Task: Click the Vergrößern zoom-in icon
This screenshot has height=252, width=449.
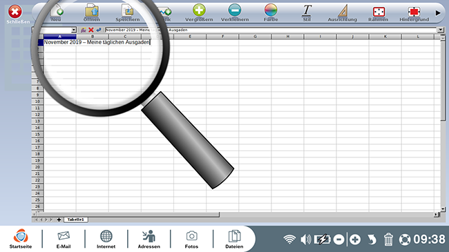Action: point(199,10)
